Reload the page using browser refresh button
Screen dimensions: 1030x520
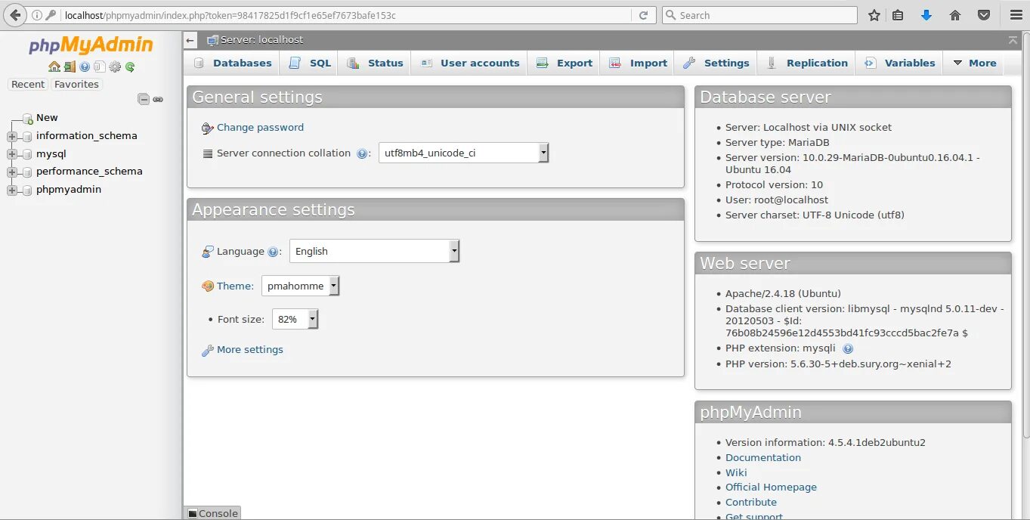click(643, 15)
